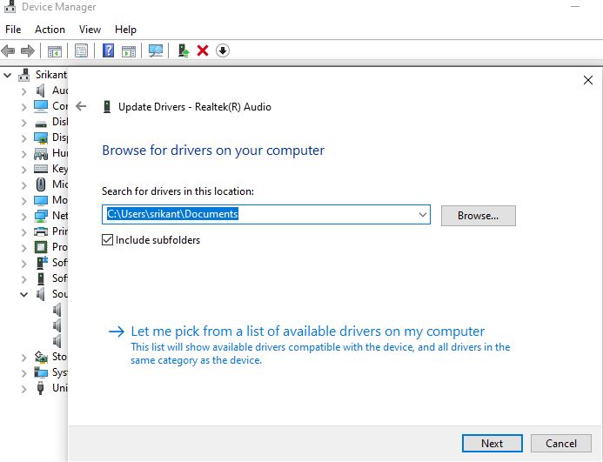Viewport: 603px width, 462px height.
Task: Click the Disable device down-arrow icon
Action: [x=223, y=50]
